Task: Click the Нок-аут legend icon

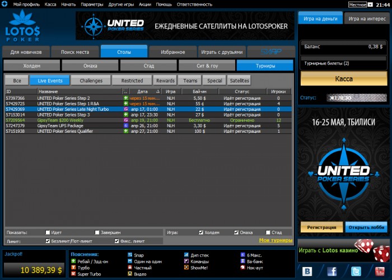Action: pos(242,268)
